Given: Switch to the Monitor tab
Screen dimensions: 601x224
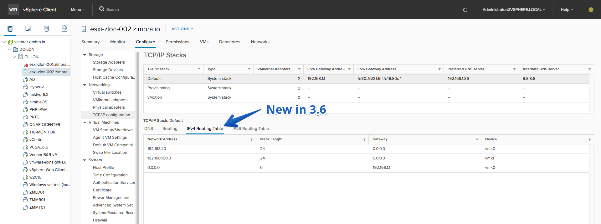Looking at the screenshot, I should tap(118, 42).
